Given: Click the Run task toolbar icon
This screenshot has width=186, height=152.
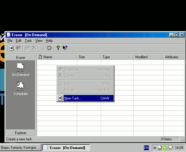Looking at the screenshot, I should (x=43, y=48).
